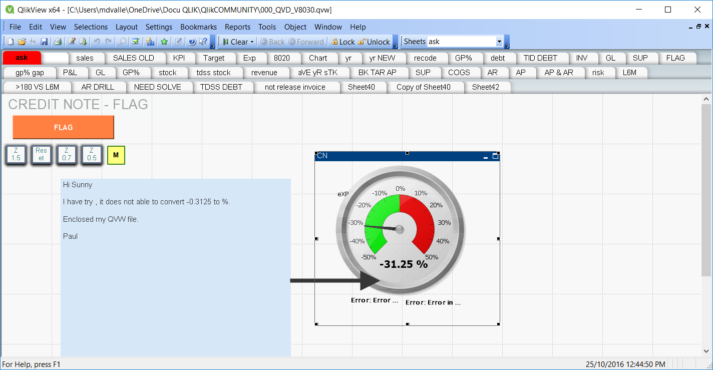Click the Open folder icon in toolbar
This screenshot has width=713, height=370.
[x=22, y=42]
